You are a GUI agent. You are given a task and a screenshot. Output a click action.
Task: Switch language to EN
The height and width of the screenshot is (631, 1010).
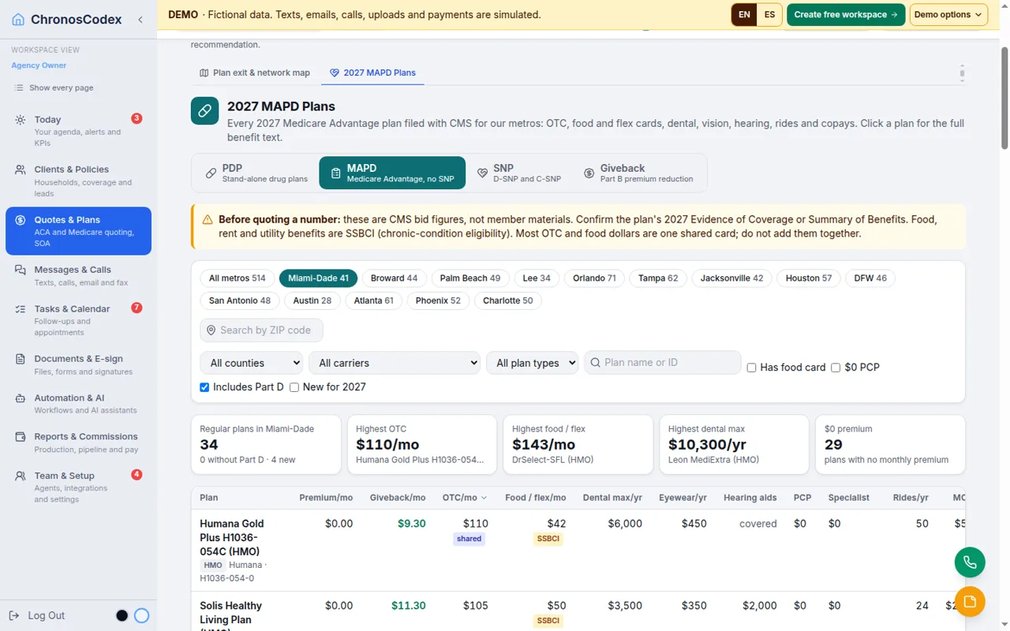point(744,15)
